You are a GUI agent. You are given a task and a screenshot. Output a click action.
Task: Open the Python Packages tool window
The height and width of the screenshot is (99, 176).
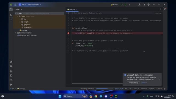click(11, 66)
